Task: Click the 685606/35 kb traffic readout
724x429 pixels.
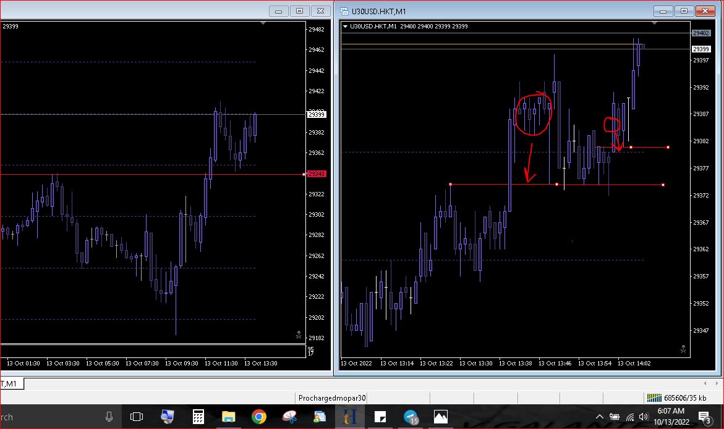Action: click(x=685, y=398)
